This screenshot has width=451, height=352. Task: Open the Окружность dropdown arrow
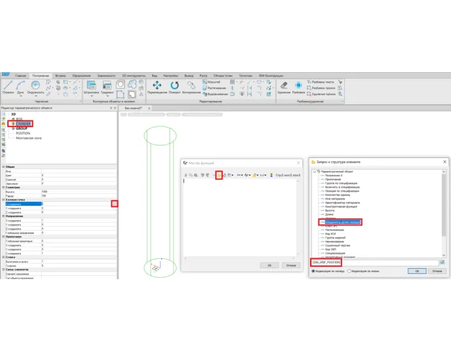pyautogui.click(x=35, y=96)
